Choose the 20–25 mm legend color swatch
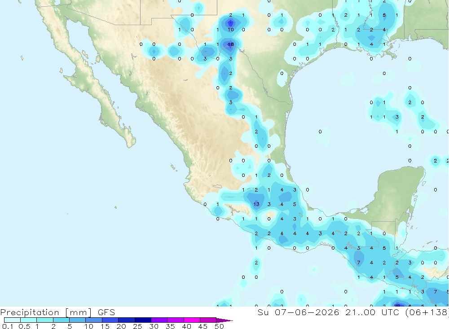The image size is (449, 329). pyautogui.click(x=127, y=320)
